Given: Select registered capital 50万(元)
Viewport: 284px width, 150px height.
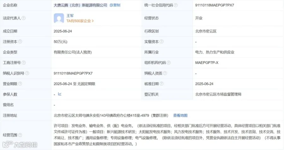Looking at the screenshot, I should (x=61, y=42).
